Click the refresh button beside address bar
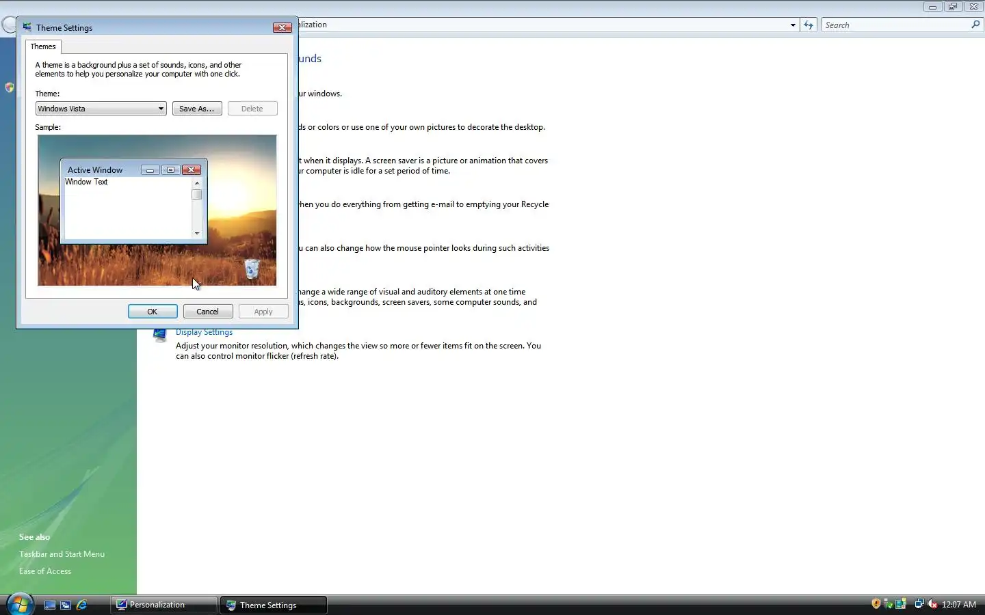 (809, 25)
